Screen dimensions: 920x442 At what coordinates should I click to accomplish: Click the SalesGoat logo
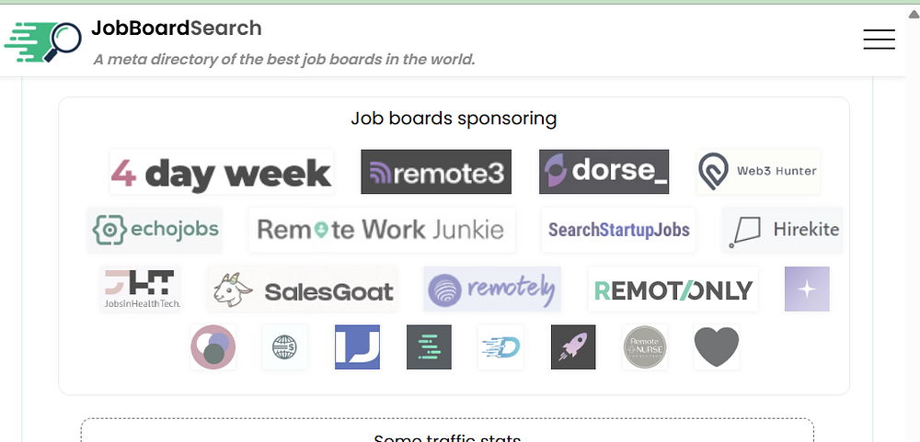[x=302, y=289]
